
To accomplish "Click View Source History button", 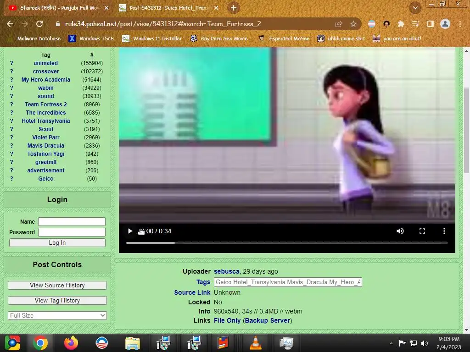I will point(57,285).
